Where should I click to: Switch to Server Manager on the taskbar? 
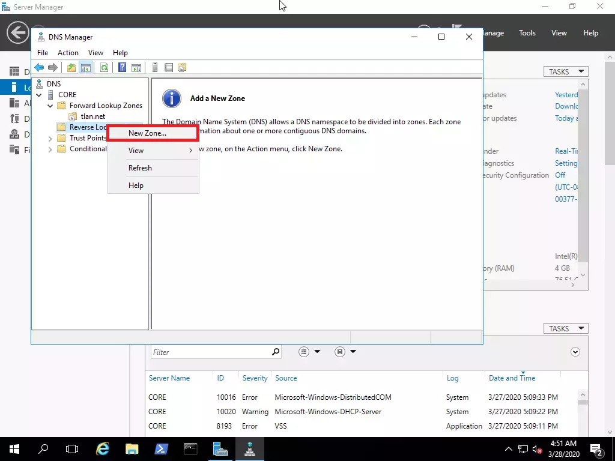pyautogui.click(x=220, y=449)
